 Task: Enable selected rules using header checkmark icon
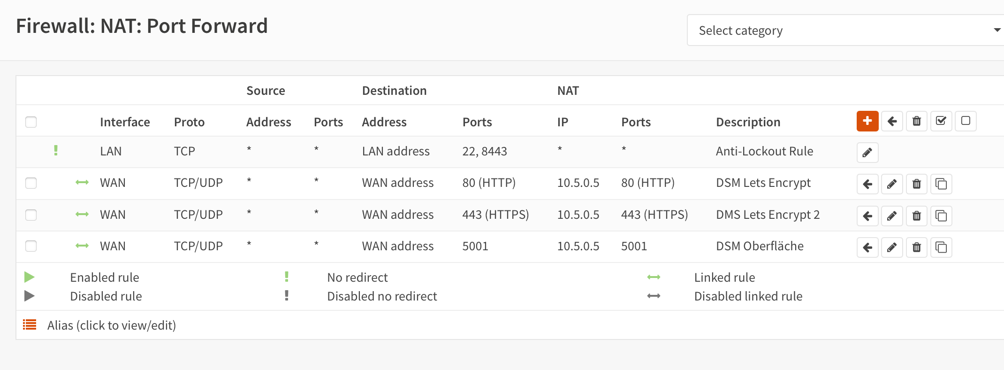point(941,121)
